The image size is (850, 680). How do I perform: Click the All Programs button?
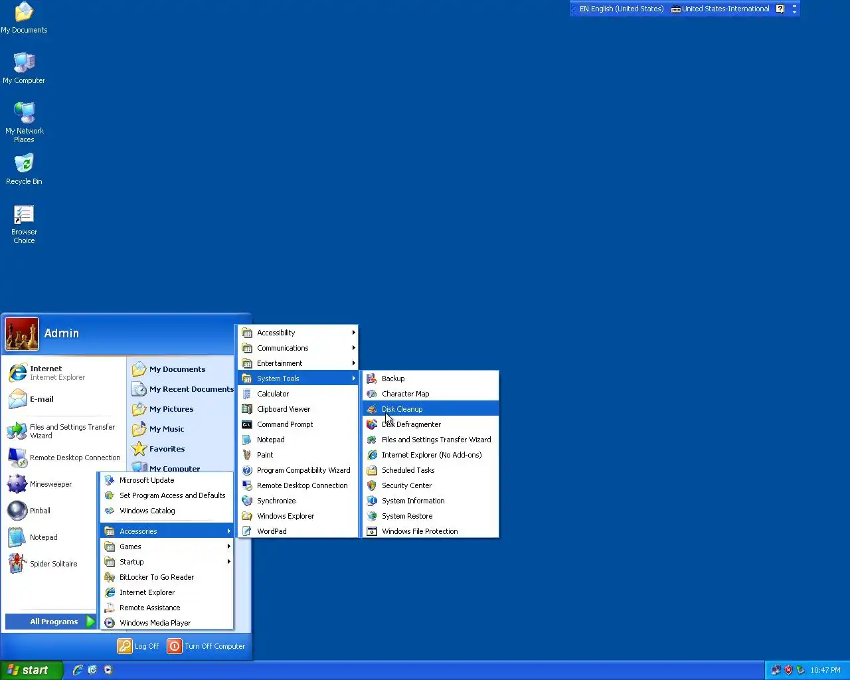pyautogui.click(x=51, y=622)
